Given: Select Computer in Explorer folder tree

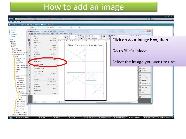Looking at the screenshot, I should click(x=15, y=47).
